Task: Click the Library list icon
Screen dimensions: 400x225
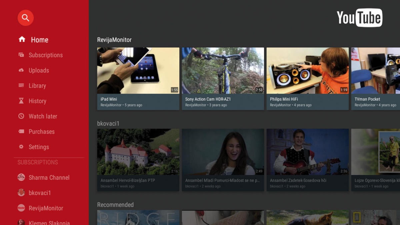Action: click(x=21, y=86)
